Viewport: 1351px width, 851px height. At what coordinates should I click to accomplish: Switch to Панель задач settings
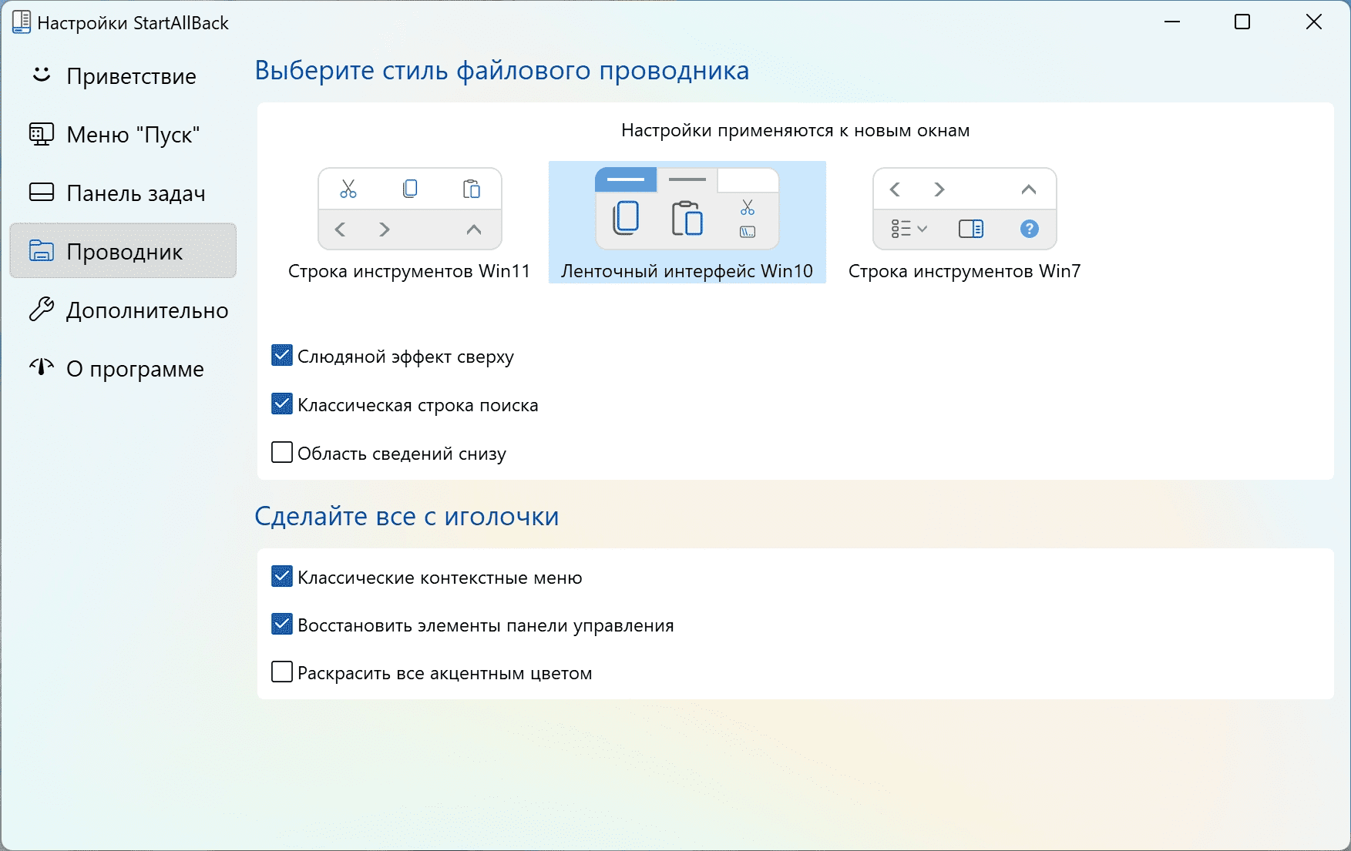(123, 193)
